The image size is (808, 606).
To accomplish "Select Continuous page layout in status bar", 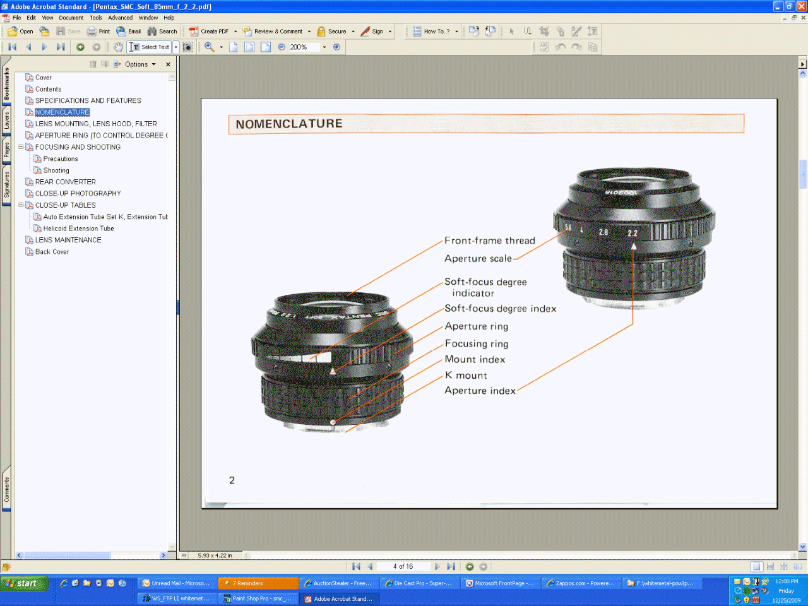I will (x=770, y=566).
